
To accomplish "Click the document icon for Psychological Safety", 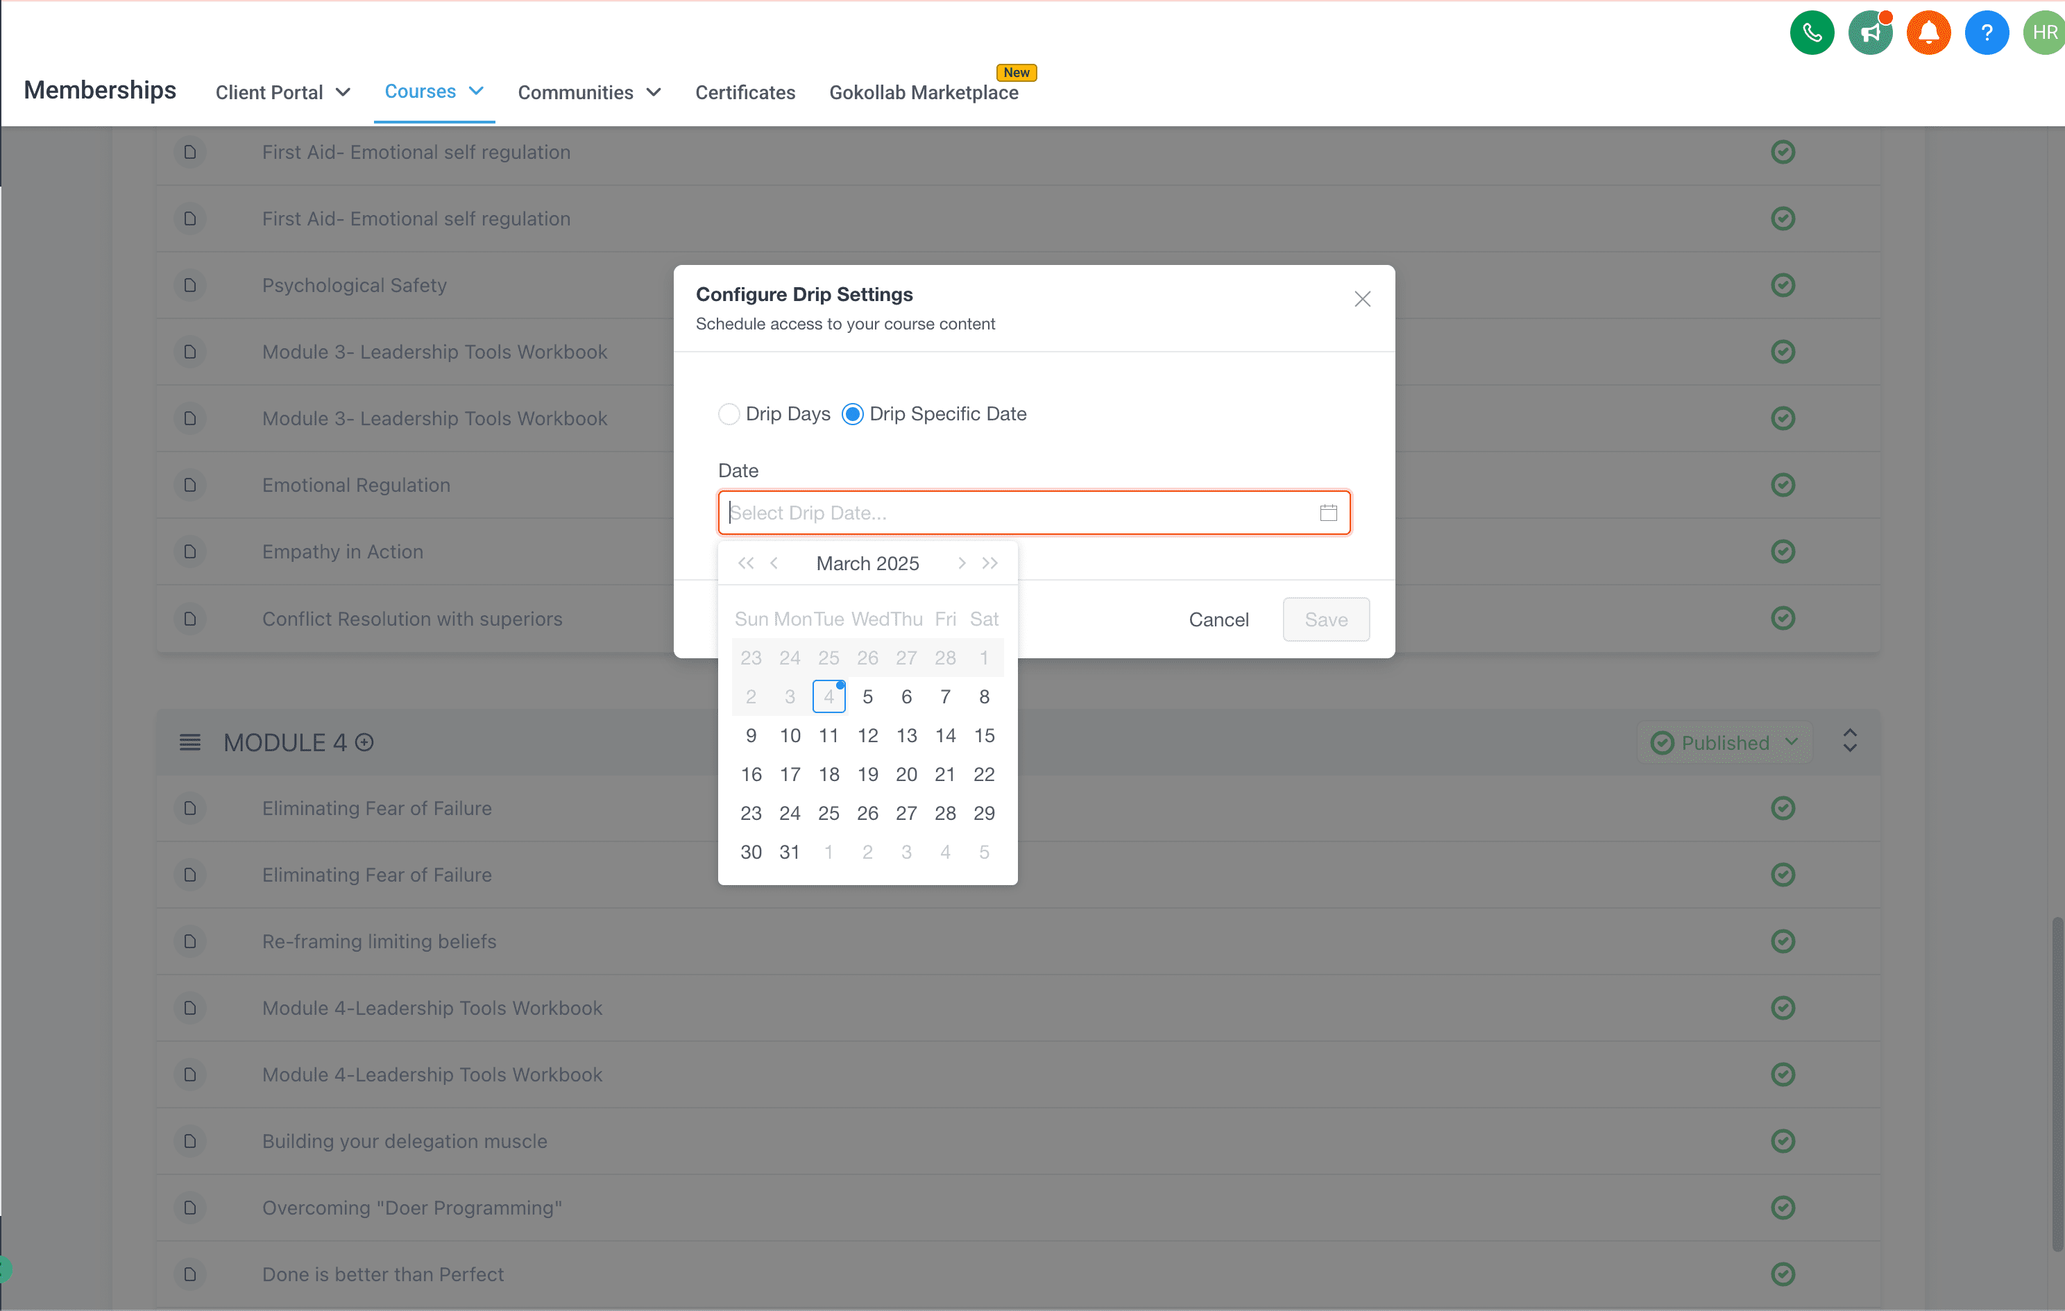I will tap(190, 284).
